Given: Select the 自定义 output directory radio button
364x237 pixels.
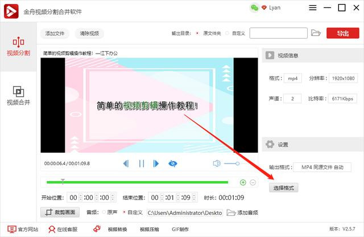Looking at the screenshot, I should click(x=227, y=33).
